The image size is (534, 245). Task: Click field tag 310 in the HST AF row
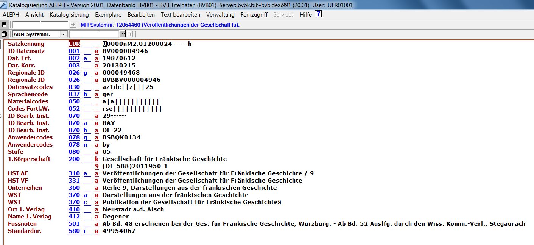(74, 173)
